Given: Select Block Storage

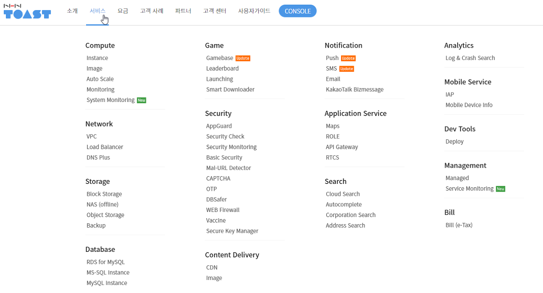Looking at the screenshot, I should click(x=104, y=194).
